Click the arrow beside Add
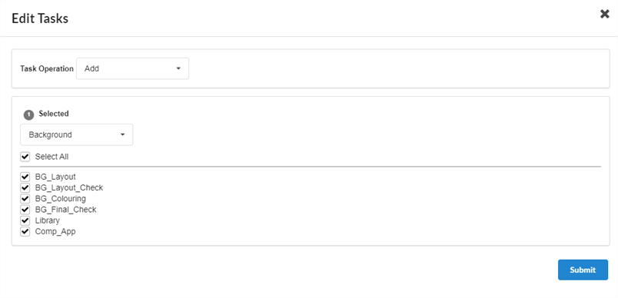 (178, 68)
